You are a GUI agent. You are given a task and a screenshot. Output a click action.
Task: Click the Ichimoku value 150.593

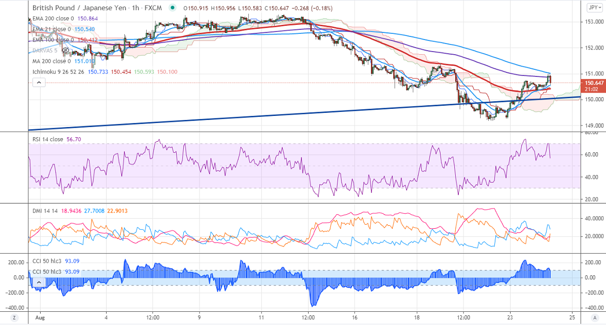click(x=144, y=72)
